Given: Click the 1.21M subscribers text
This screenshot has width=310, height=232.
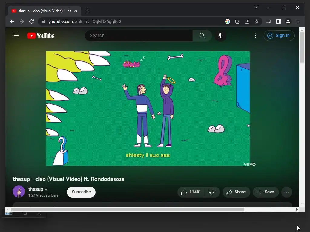Looking at the screenshot, I should (x=43, y=195).
